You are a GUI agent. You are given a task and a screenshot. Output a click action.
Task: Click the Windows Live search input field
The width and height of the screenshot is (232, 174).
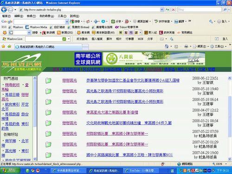(x=44, y=39)
